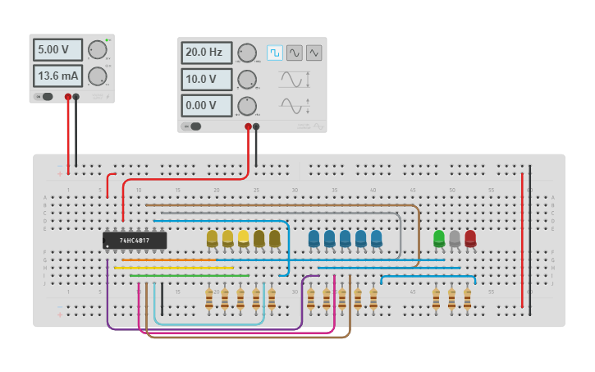Click the function generator black negative terminal
595x372 pixels.
(256, 126)
